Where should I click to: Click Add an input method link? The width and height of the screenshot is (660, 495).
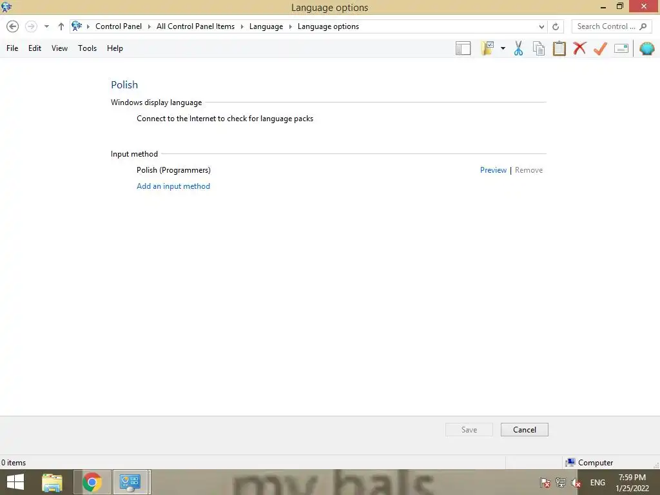173,186
